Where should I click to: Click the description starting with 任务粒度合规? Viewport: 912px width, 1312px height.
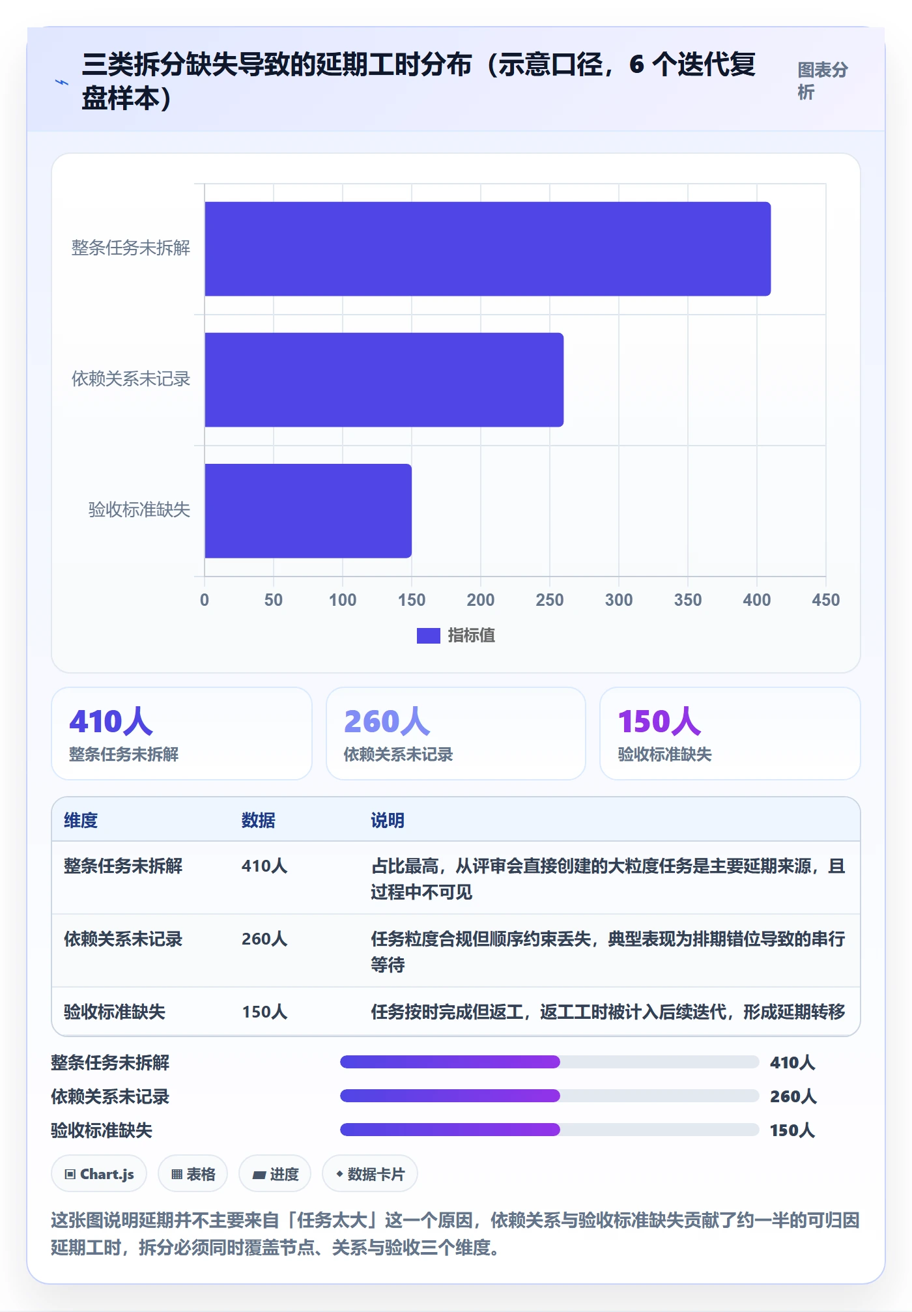click(608, 952)
